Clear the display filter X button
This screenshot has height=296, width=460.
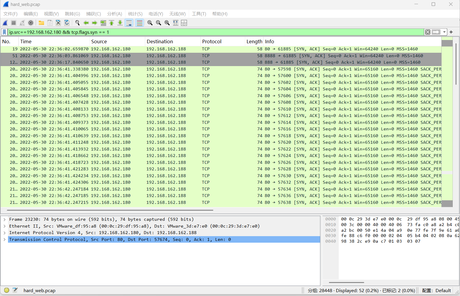pyautogui.click(x=428, y=32)
